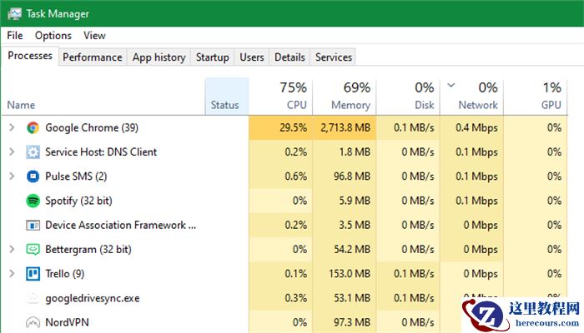This screenshot has width=584, height=333.
Task: Sort processes by Memory column
Action: point(345,97)
